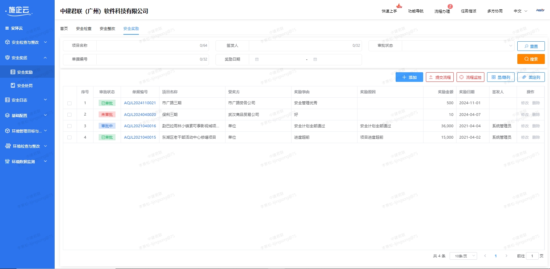Click the 前往 page number input

[x=532, y=256]
